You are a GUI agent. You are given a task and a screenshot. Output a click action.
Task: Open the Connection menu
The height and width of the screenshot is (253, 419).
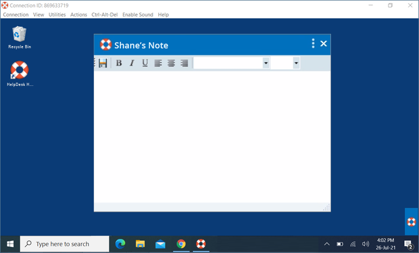click(16, 15)
